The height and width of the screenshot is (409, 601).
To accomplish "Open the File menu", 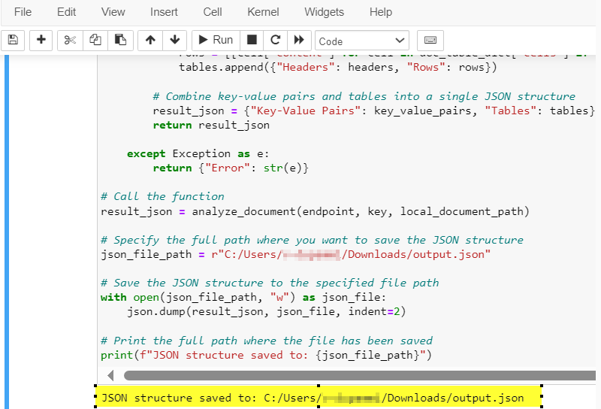I will tap(23, 12).
